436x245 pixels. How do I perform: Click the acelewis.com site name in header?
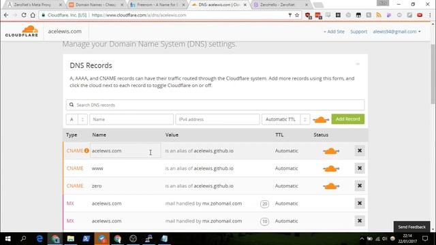[x=65, y=31]
